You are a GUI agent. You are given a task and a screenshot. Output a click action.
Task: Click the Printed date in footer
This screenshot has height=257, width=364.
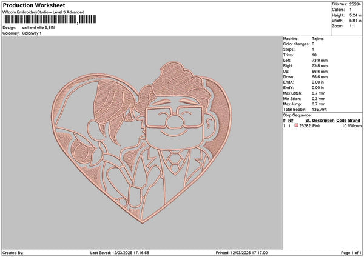pyautogui.click(x=241, y=253)
